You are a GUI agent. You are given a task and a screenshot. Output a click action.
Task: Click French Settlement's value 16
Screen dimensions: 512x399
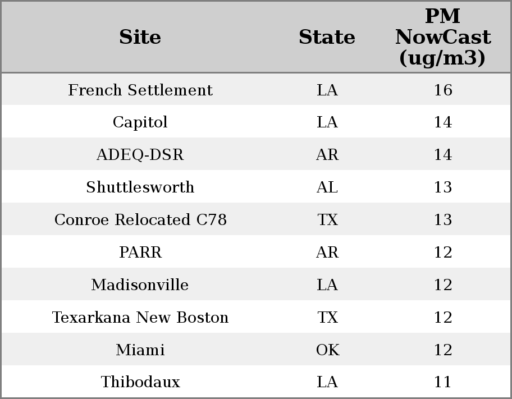[443, 90]
